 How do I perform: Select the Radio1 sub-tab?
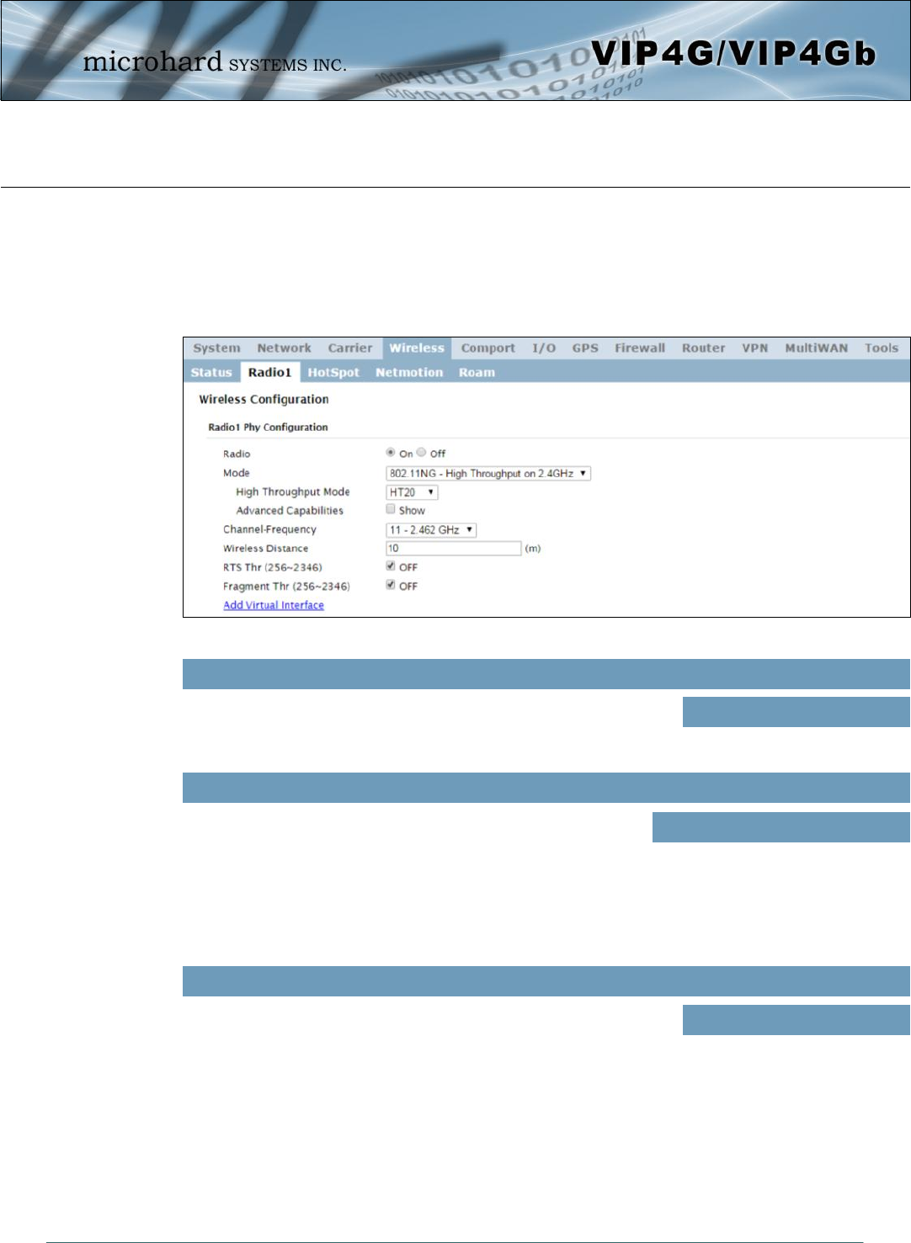pos(270,373)
